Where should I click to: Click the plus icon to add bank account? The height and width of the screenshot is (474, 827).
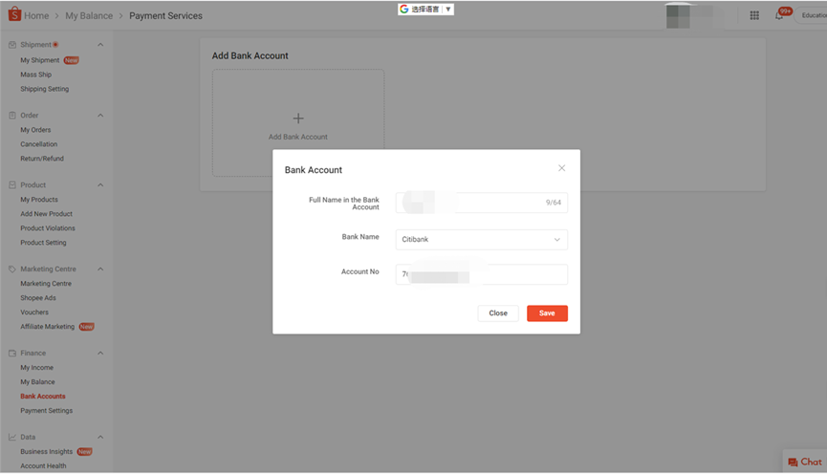(x=298, y=118)
